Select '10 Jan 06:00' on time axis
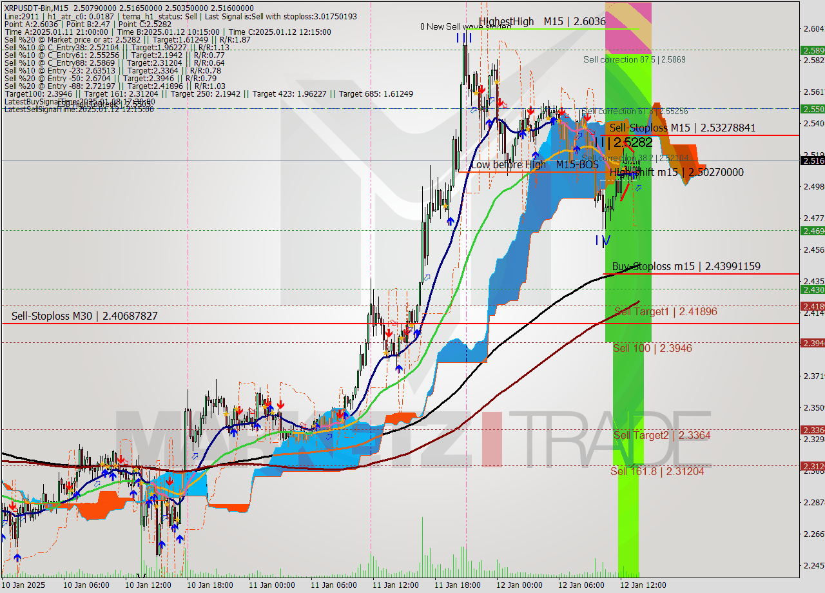825x593 pixels. point(86,585)
